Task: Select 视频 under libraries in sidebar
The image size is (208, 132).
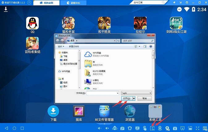Action: [65, 83]
